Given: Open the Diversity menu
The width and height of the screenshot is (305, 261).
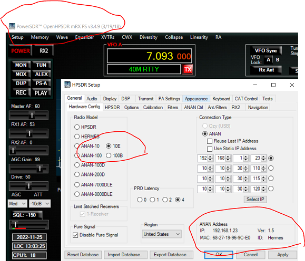Looking at the screenshot, I should (149, 37).
